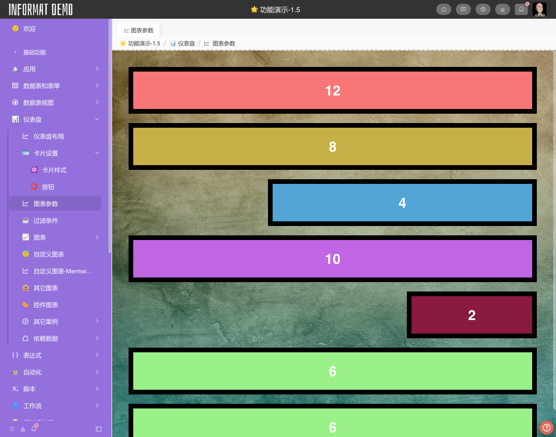The height and width of the screenshot is (437, 556).
Task: Click the feedback question-message icon in header
Action: pyautogui.click(x=463, y=9)
